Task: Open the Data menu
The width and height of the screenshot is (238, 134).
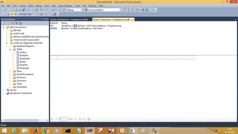Action: [54, 6]
